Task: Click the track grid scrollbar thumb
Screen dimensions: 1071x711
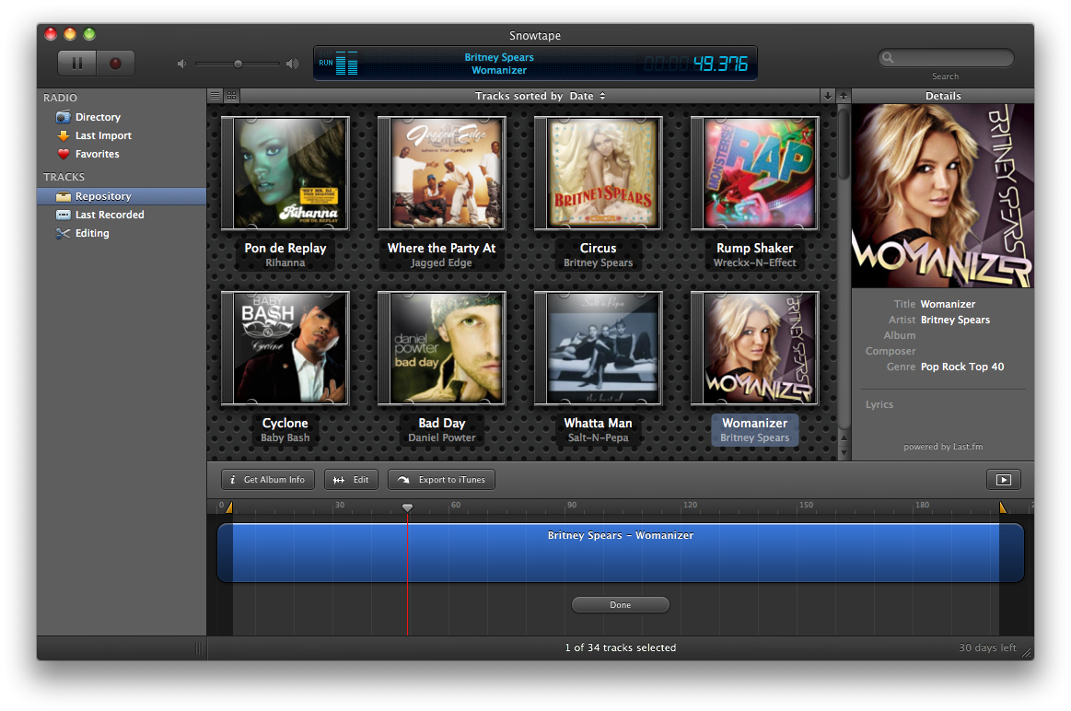Action: coord(844,144)
